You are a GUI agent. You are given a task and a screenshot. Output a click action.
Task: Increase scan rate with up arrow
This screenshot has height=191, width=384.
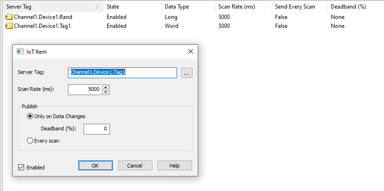tap(106, 87)
